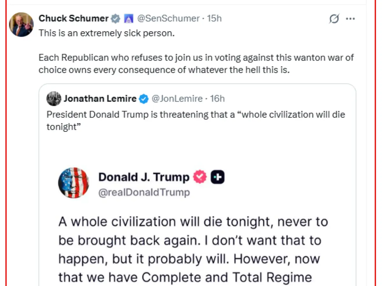Screen dimensions: 382x286
Task: Open the three-dot More menu
Action: pyautogui.click(x=350, y=19)
